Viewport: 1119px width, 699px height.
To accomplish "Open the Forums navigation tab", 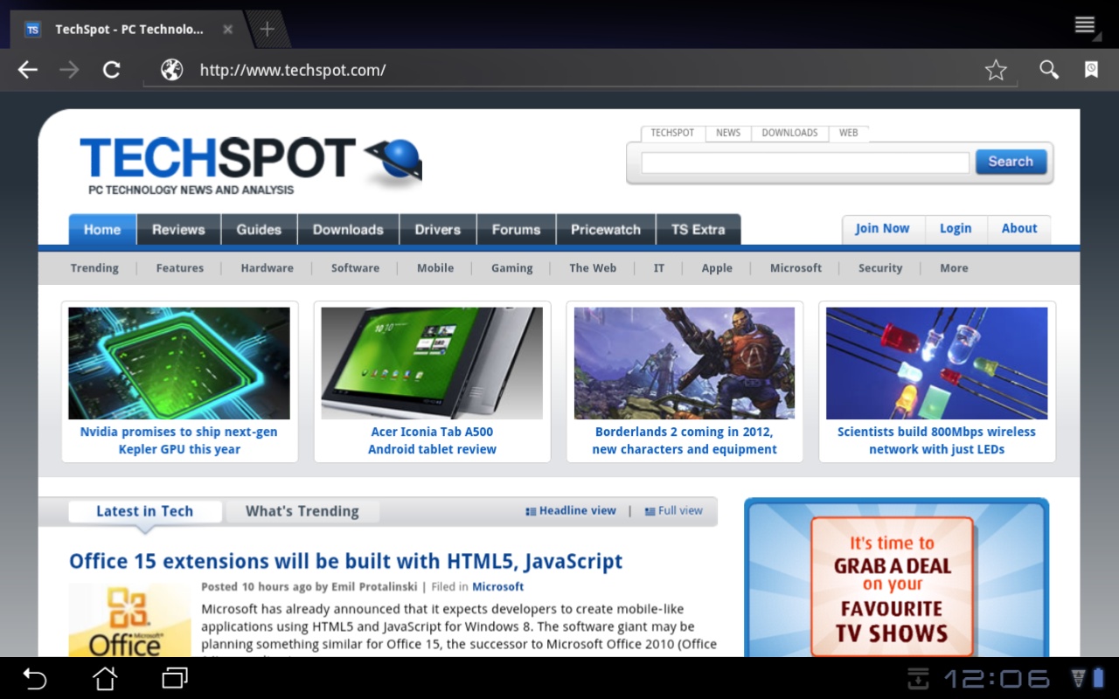I will (x=516, y=230).
